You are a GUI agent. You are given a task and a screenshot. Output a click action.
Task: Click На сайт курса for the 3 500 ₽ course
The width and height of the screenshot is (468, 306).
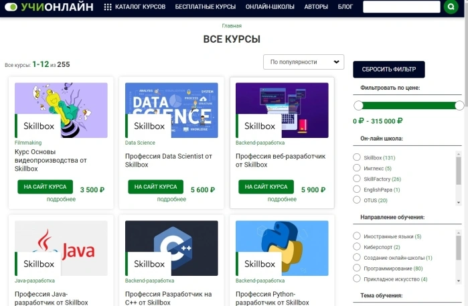[45, 187]
